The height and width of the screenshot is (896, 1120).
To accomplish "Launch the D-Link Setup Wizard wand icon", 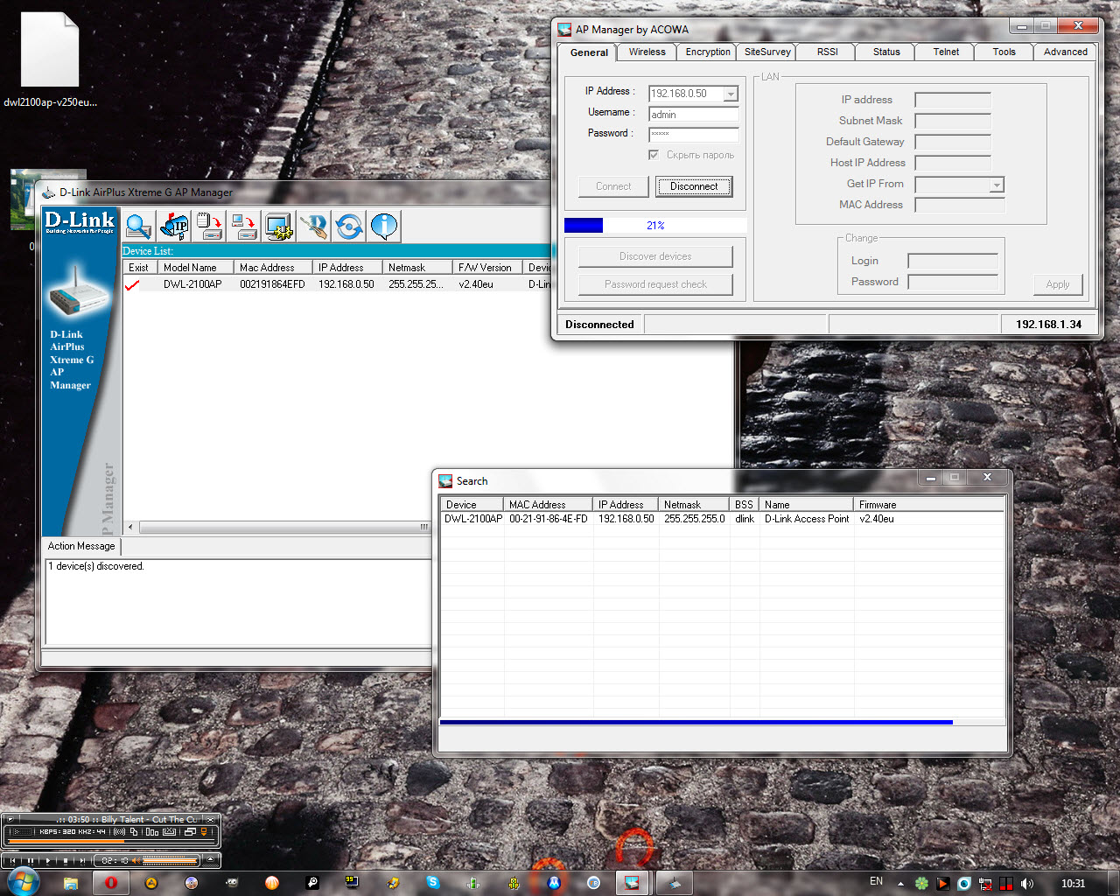I will [x=314, y=227].
